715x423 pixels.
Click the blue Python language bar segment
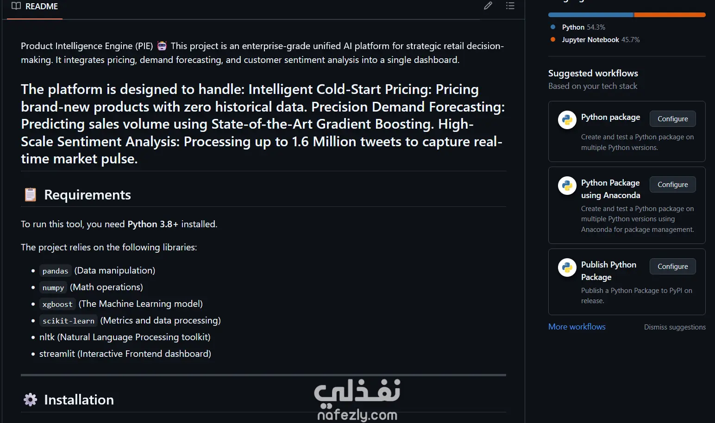(590, 15)
